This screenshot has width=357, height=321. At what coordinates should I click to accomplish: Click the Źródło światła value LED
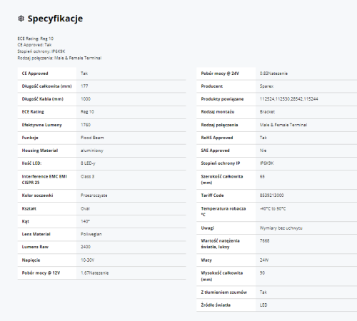pyautogui.click(x=263, y=305)
